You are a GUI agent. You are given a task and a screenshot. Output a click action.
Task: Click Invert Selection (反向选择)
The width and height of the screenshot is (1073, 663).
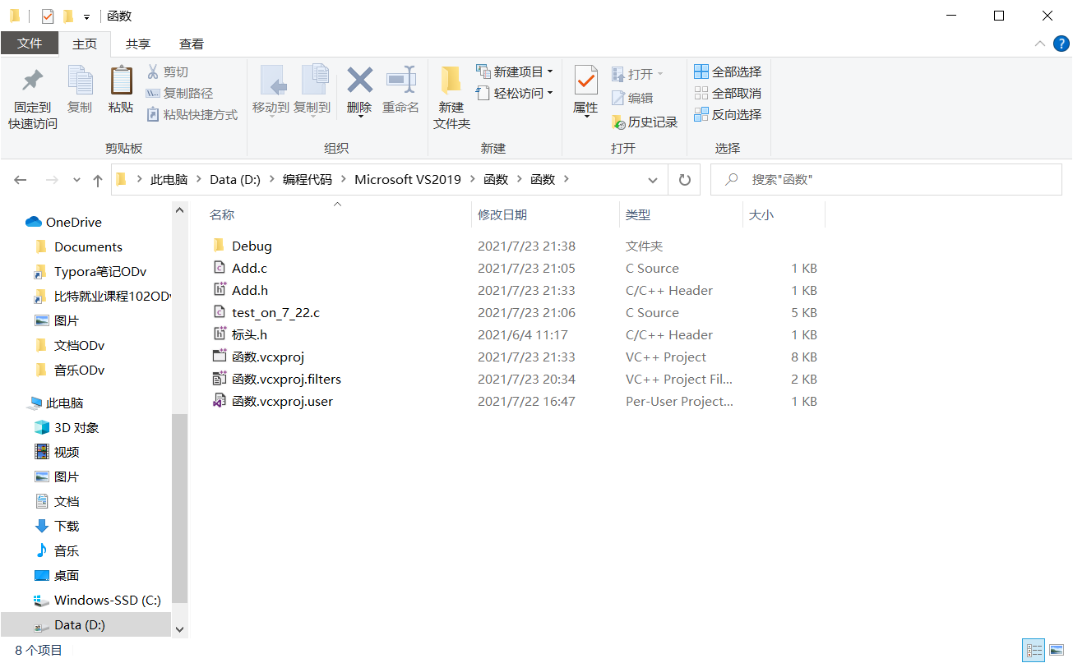(728, 115)
